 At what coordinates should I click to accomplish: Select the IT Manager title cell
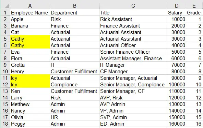(x=133, y=65)
